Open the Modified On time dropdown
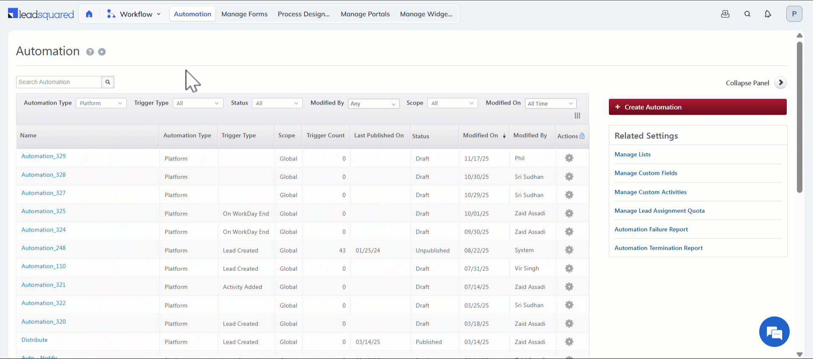This screenshot has height=359, width=813. pyautogui.click(x=550, y=104)
